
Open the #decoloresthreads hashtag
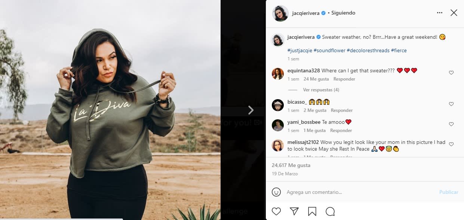click(x=368, y=50)
